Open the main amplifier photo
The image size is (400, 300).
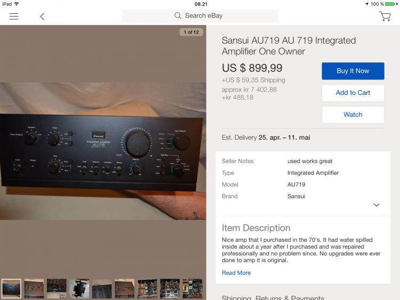click(103, 151)
